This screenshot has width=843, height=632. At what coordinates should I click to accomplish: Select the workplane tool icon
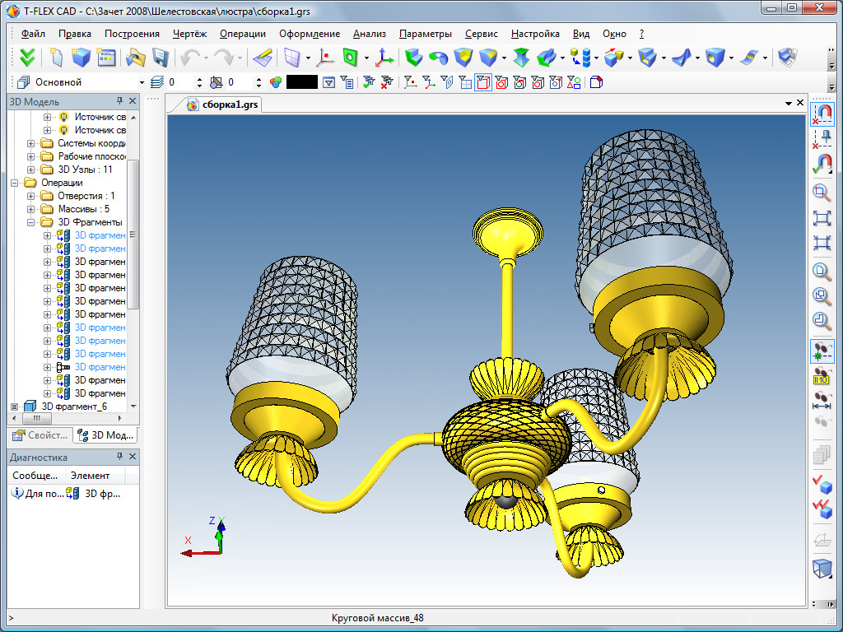(x=292, y=57)
